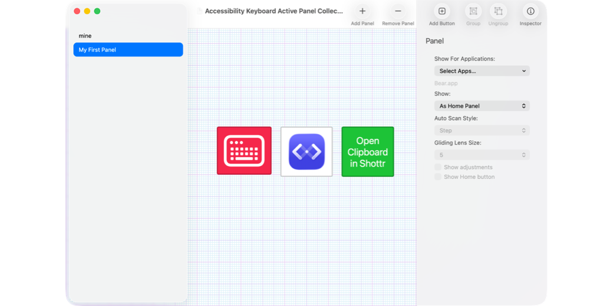This screenshot has height=306, width=613.
Task: Click the Add Button toolbar icon
Action: pyautogui.click(x=441, y=11)
